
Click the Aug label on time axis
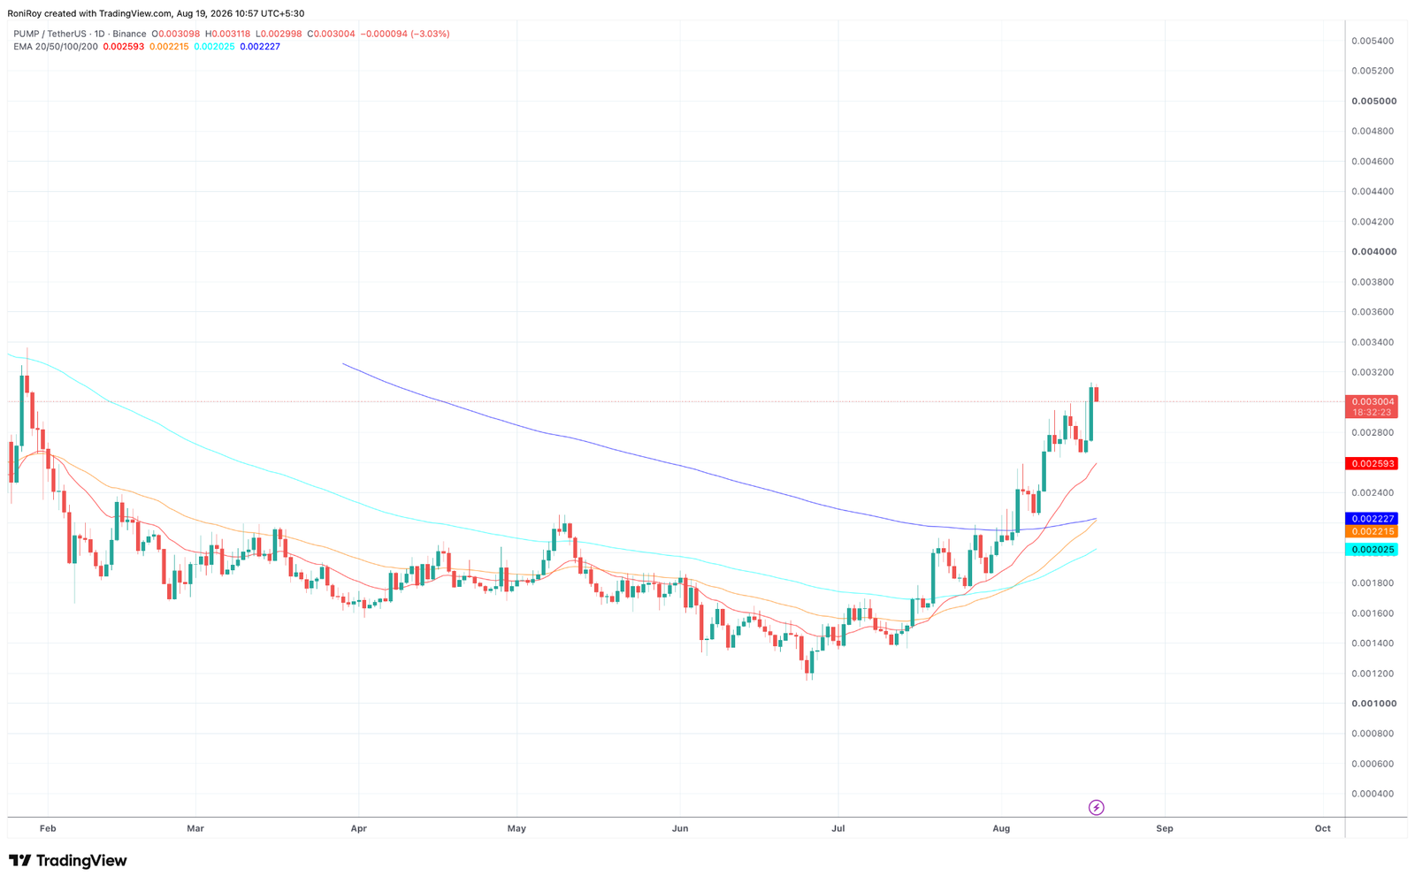coord(1001,828)
